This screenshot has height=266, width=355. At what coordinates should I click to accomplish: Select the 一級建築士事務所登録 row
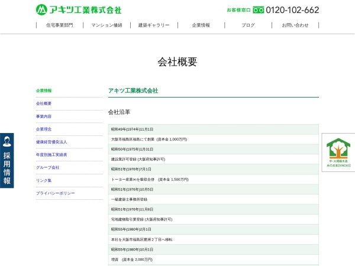214,199
